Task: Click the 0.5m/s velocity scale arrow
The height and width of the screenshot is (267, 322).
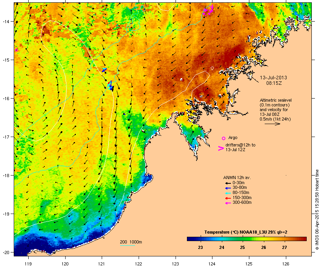Action: pyautogui.click(x=272, y=124)
